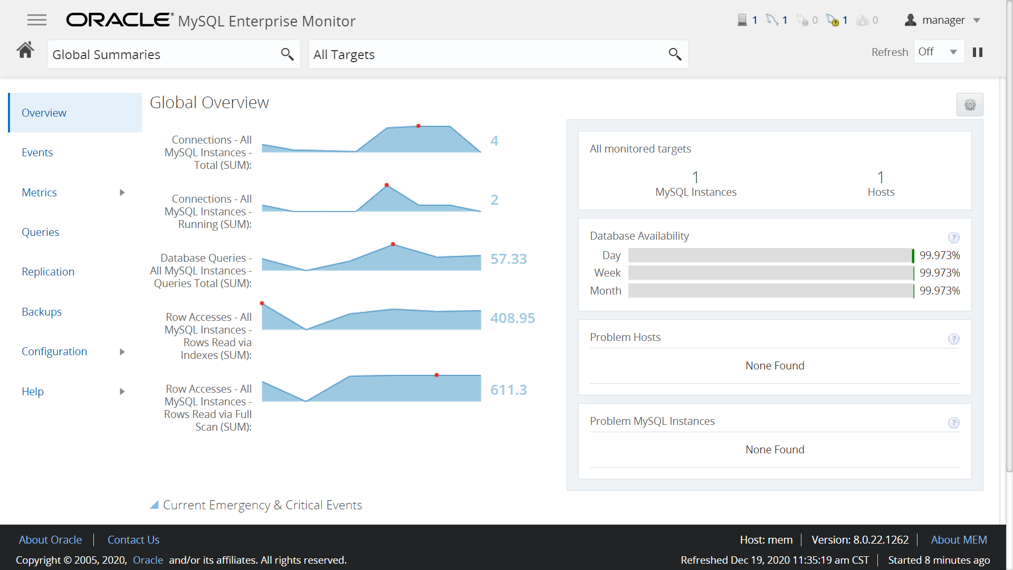Collapse Current Emergency & Critical Events section
This screenshot has width=1013, height=570.
[x=155, y=505]
